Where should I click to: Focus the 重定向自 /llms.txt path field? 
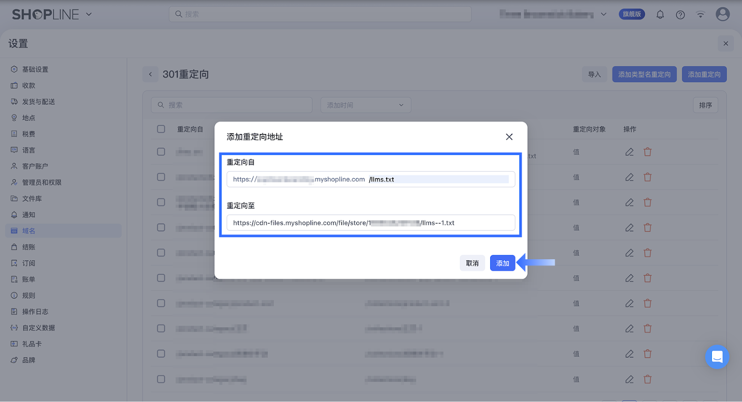tap(439, 179)
